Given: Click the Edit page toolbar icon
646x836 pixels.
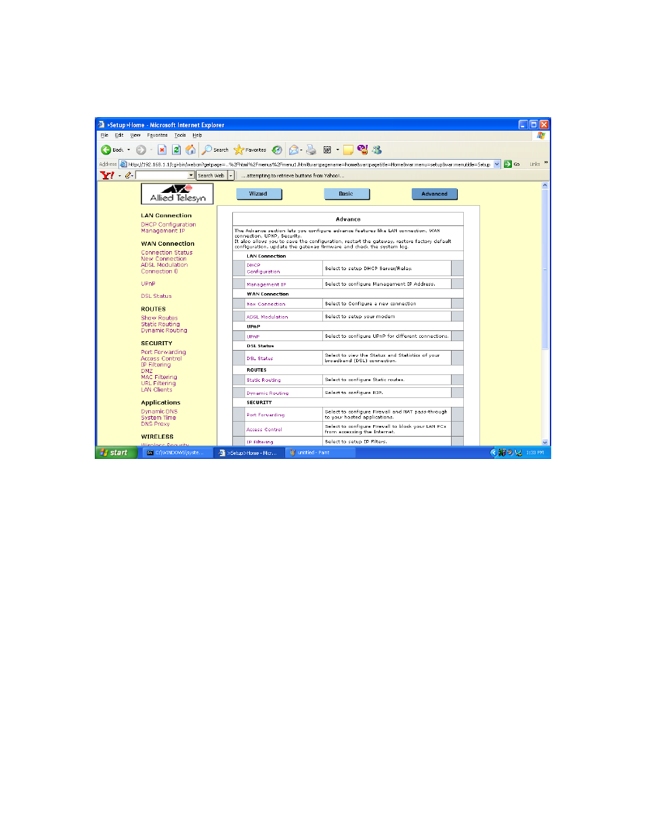Looking at the screenshot, I should coord(328,150).
